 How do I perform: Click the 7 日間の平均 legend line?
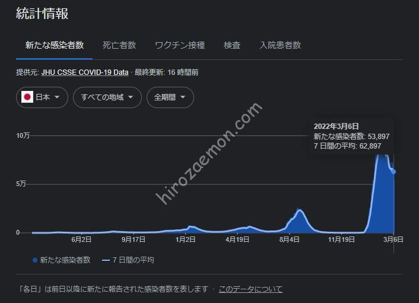[x=106, y=260]
